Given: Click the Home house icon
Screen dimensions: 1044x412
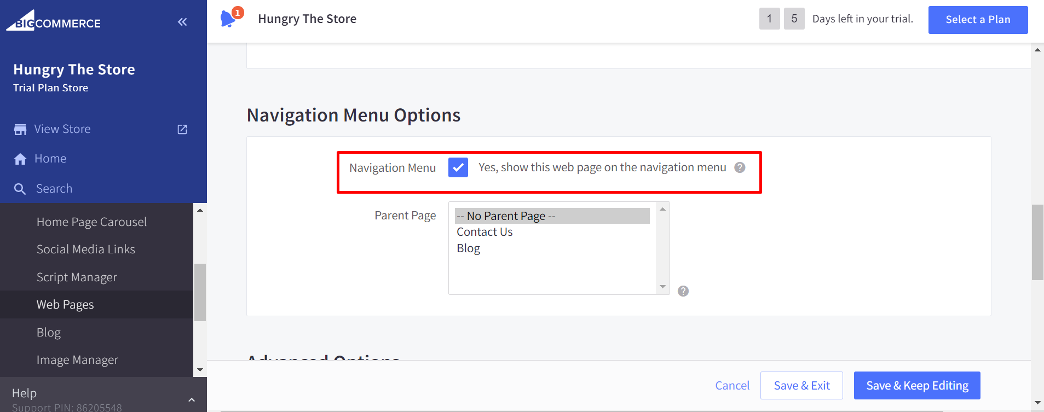Looking at the screenshot, I should 20,159.
